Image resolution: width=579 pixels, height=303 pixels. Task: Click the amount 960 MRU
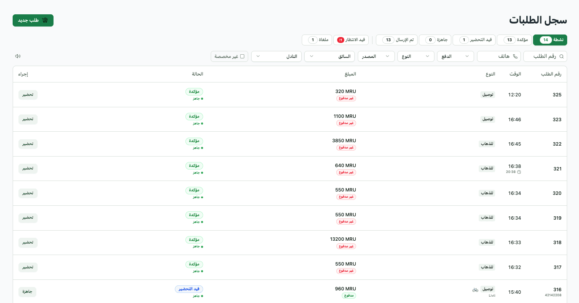click(346, 289)
